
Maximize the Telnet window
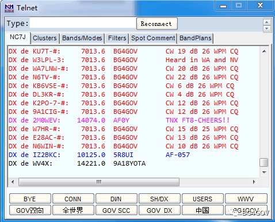239,6
